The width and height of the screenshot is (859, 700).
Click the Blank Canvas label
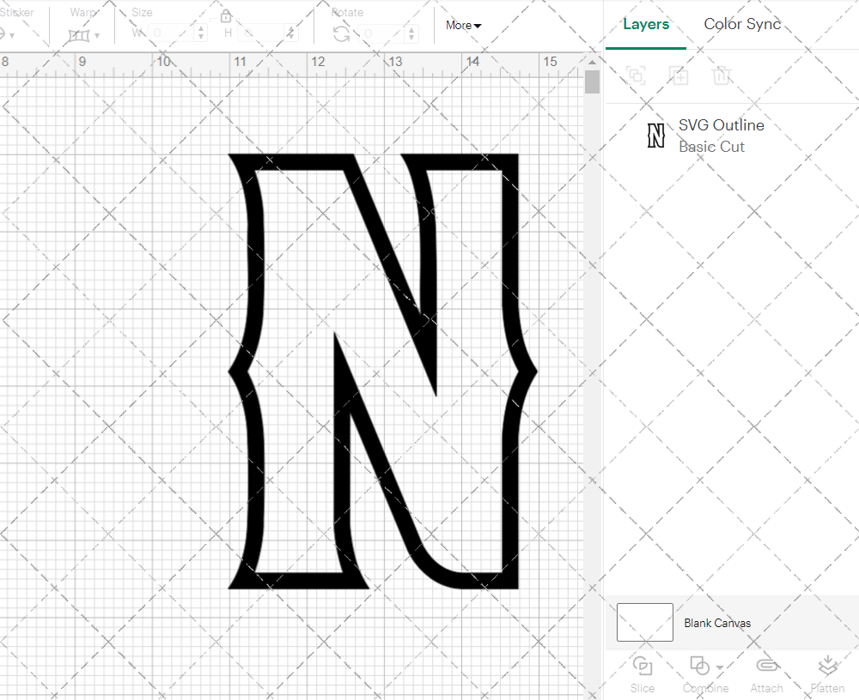[x=717, y=623]
